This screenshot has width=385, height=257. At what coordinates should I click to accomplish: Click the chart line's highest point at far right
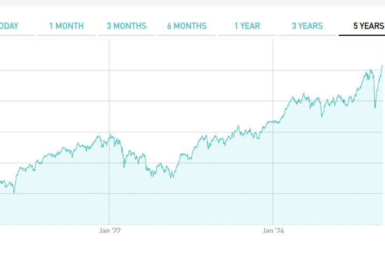382,65
